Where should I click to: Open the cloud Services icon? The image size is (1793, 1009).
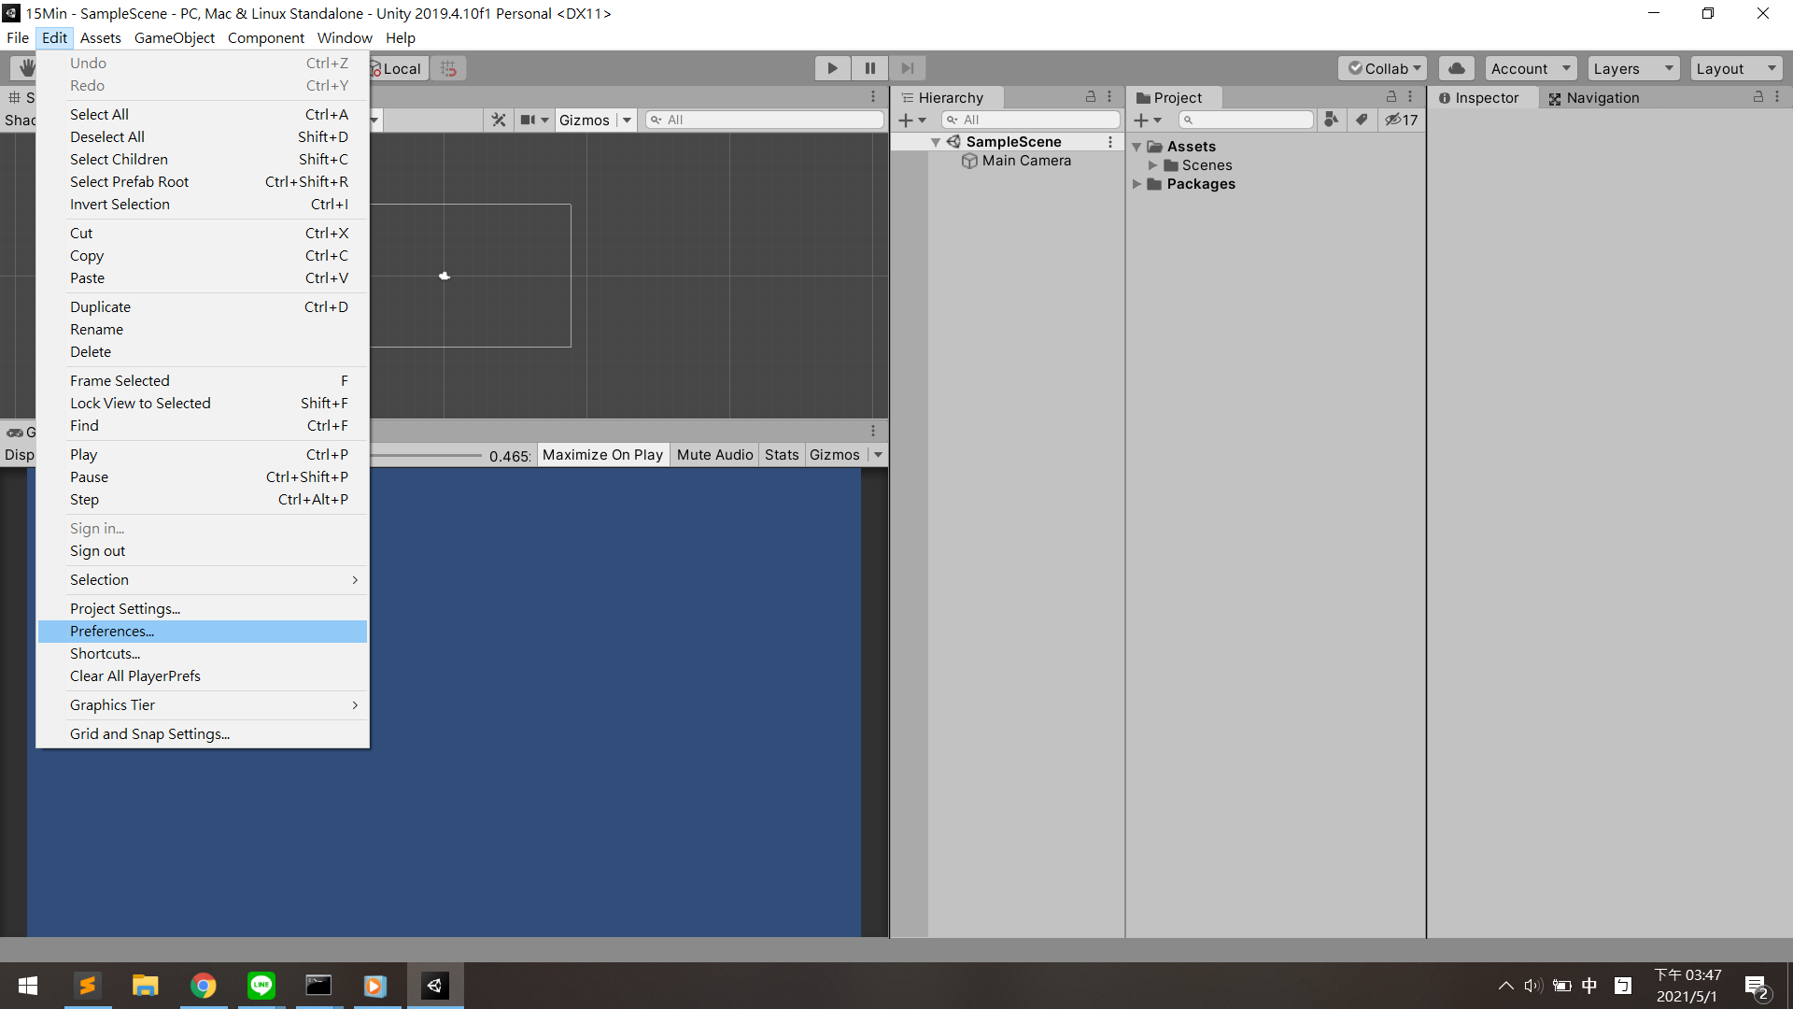1456,68
